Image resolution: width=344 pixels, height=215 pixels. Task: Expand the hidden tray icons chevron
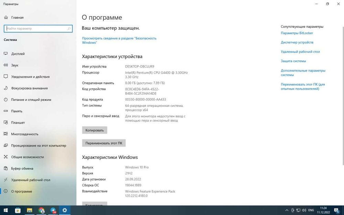[x=287, y=211]
